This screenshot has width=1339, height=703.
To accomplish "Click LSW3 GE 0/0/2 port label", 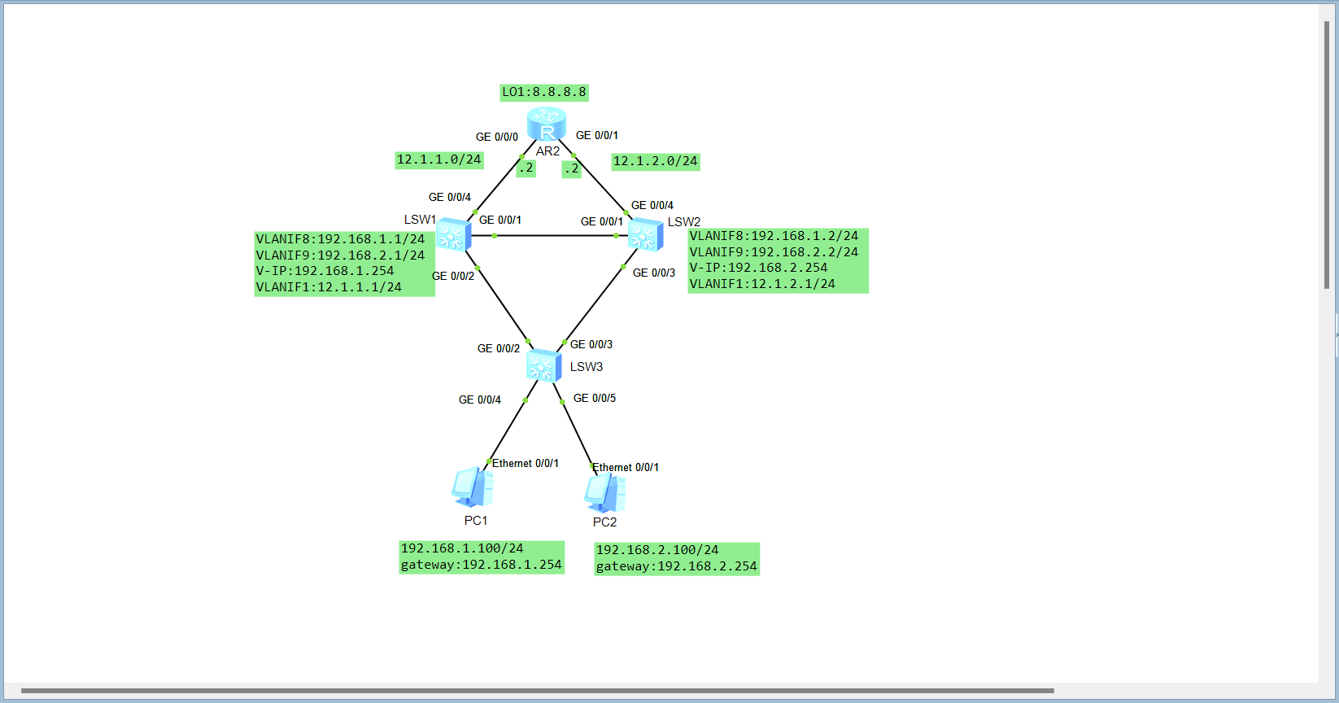I will pyautogui.click(x=499, y=348).
